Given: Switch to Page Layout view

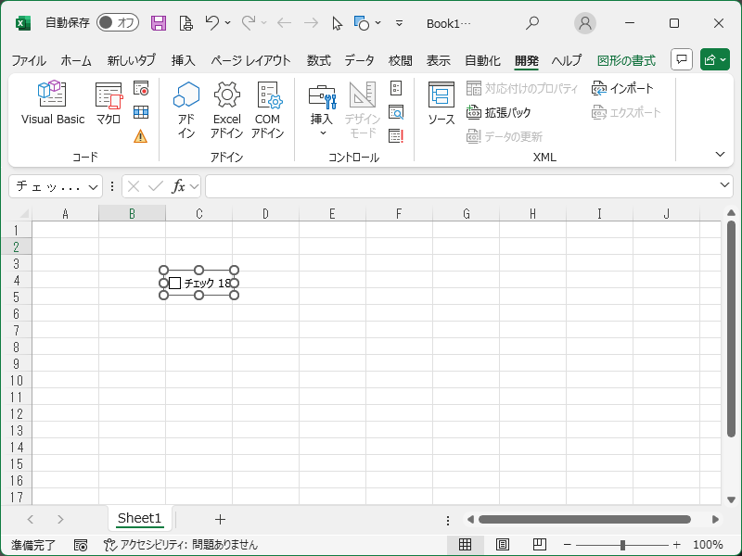Looking at the screenshot, I should click(x=502, y=545).
